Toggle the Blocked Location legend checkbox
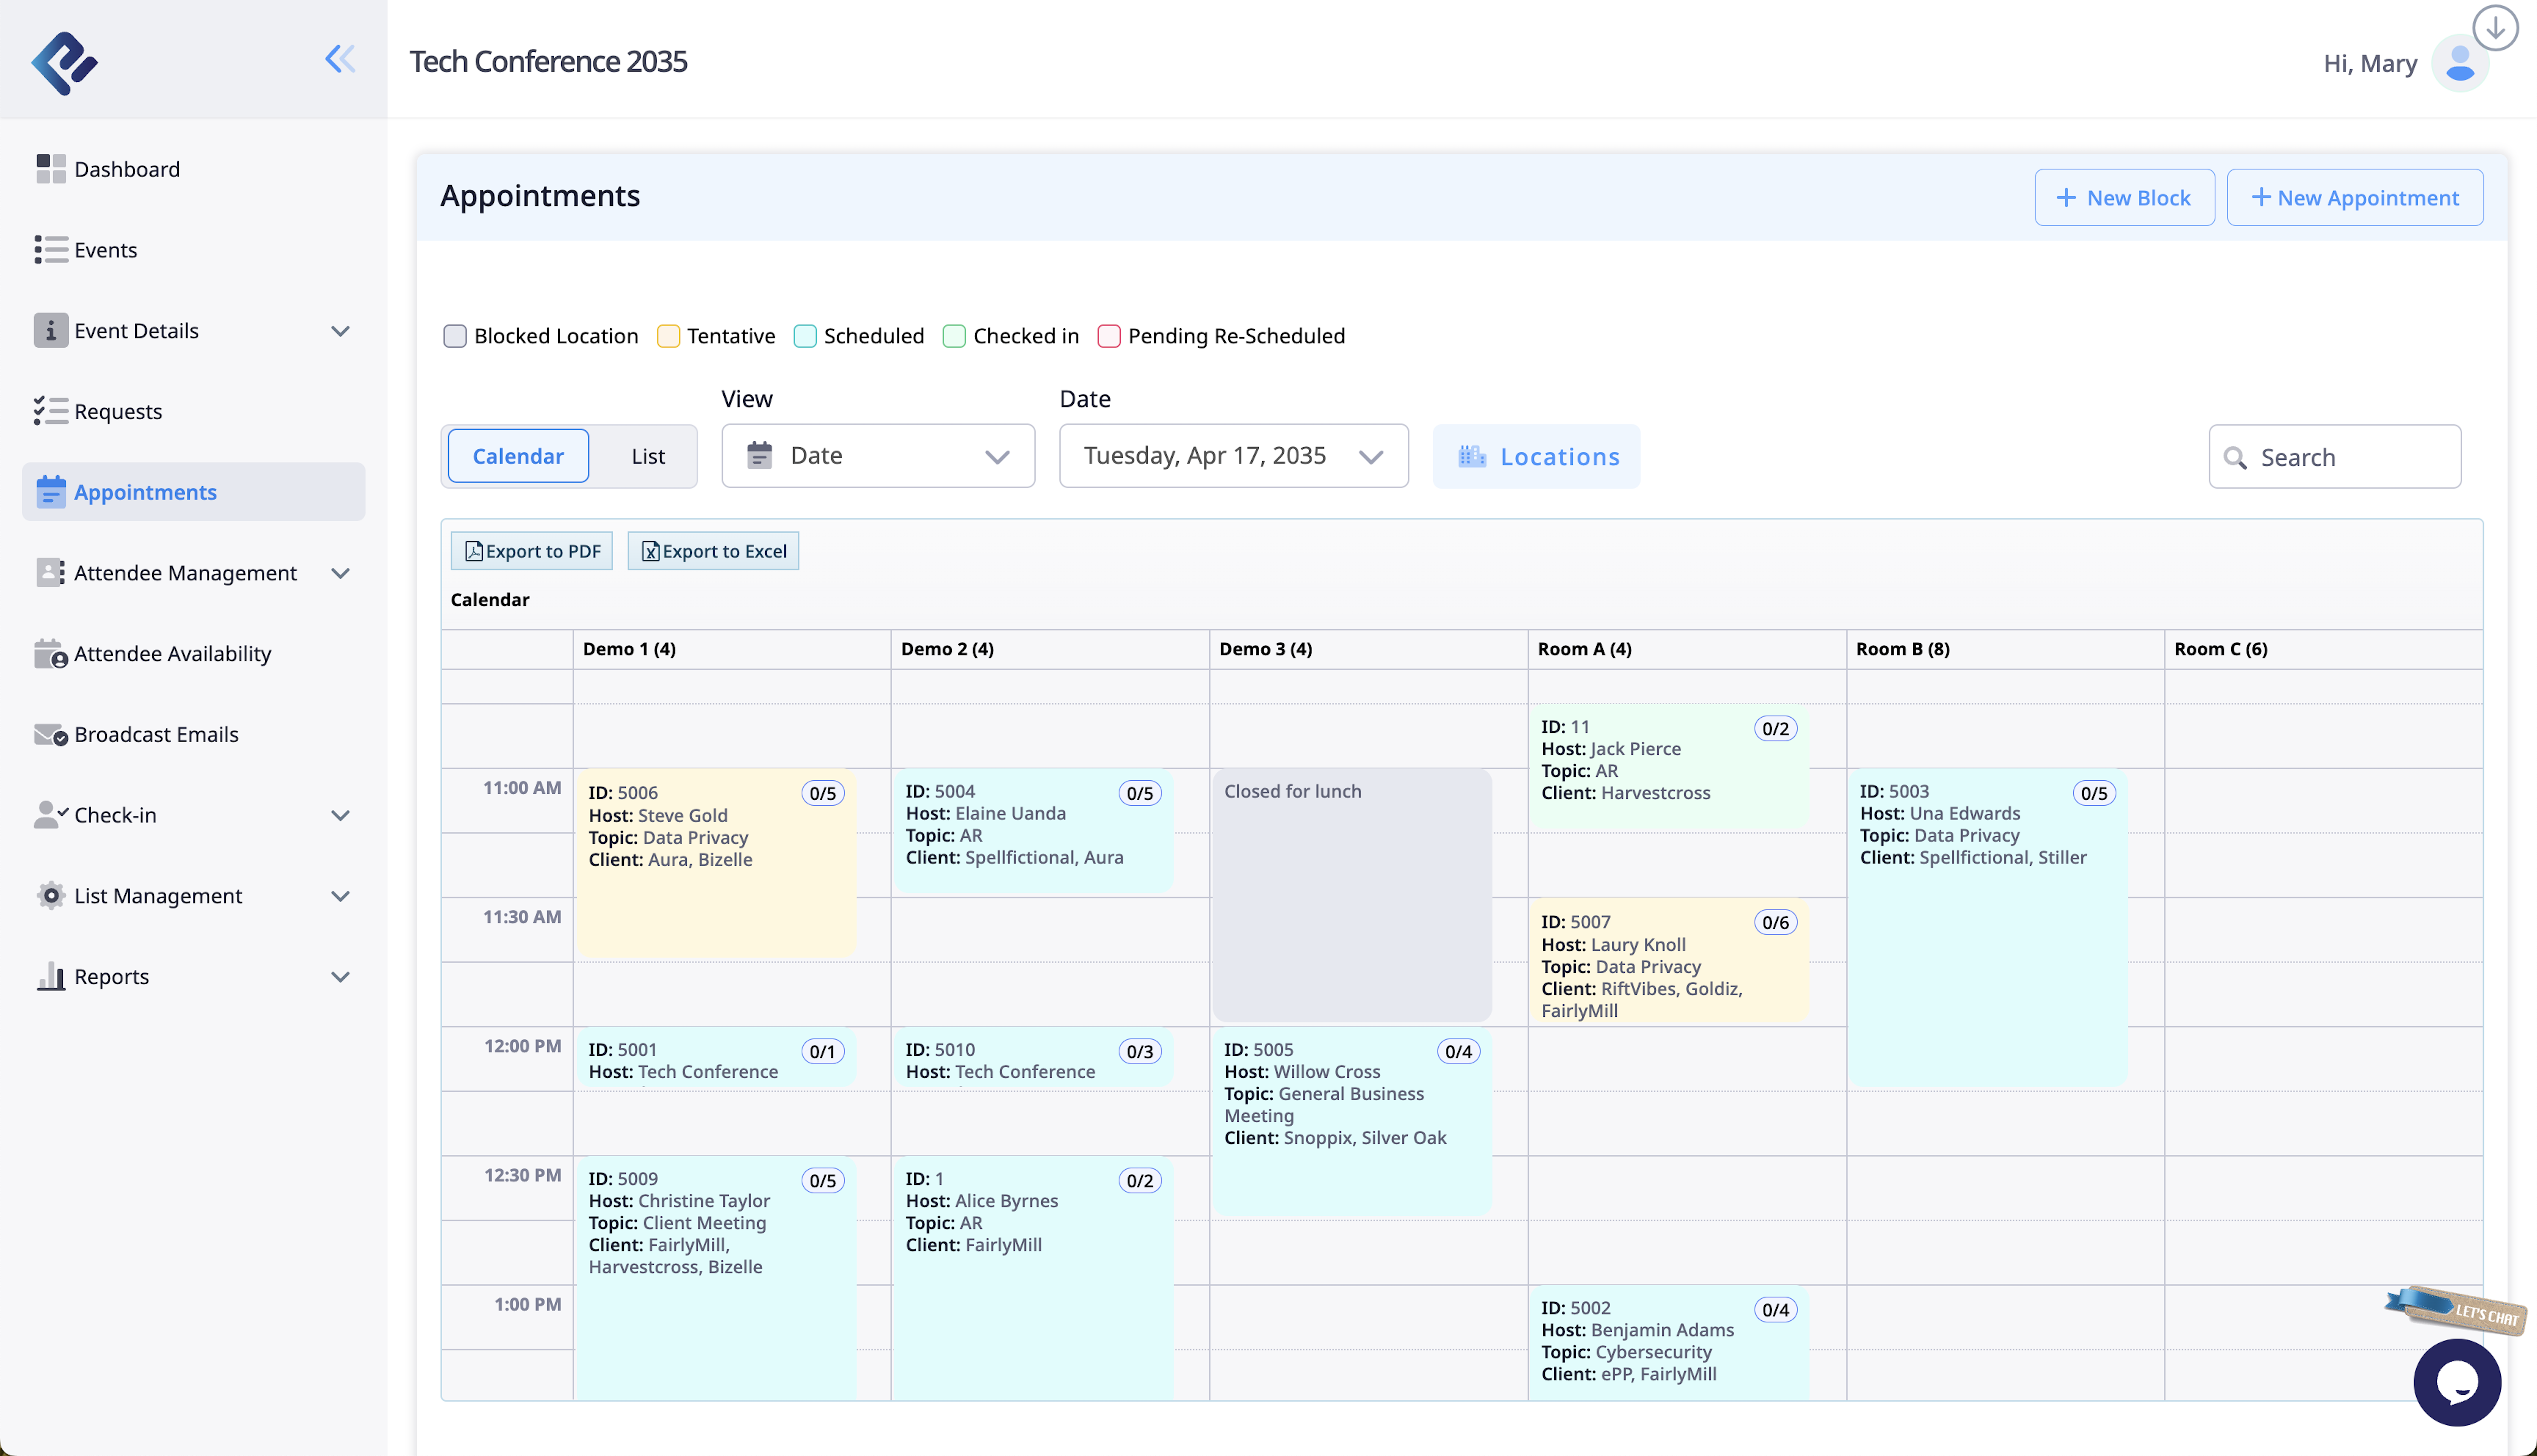Image resolution: width=2537 pixels, height=1456 pixels. click(455, 336)
